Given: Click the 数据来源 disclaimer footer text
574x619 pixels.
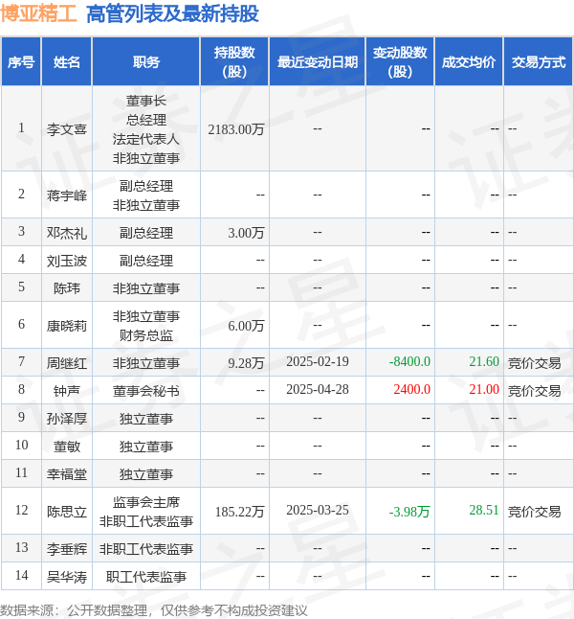Looking at the screenshot, I should tap(154, 610).
